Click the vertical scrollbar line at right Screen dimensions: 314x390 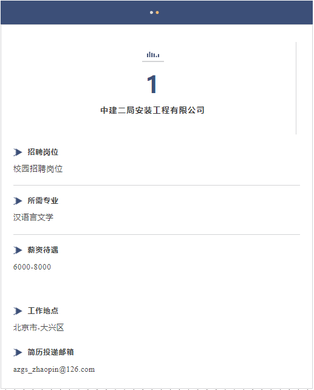(x=296, y=88)
